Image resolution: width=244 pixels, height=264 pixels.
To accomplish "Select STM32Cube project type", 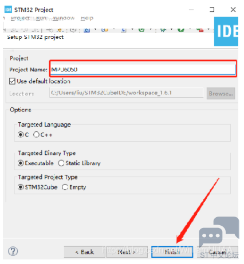I will click(x=21, y=187).
